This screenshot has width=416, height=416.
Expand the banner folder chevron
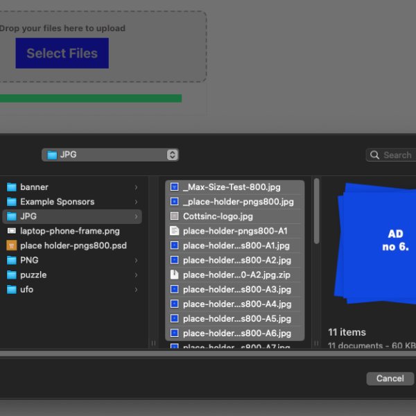click(136, 187)
